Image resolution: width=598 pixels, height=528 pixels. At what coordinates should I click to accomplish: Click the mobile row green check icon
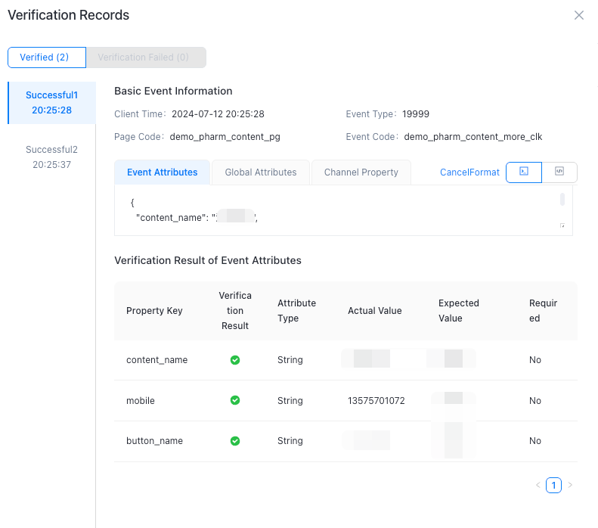click(235, 400)
